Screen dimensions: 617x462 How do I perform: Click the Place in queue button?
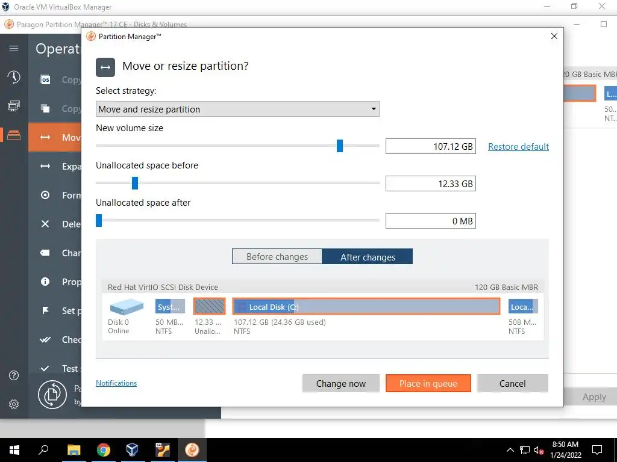coord(428,383)
